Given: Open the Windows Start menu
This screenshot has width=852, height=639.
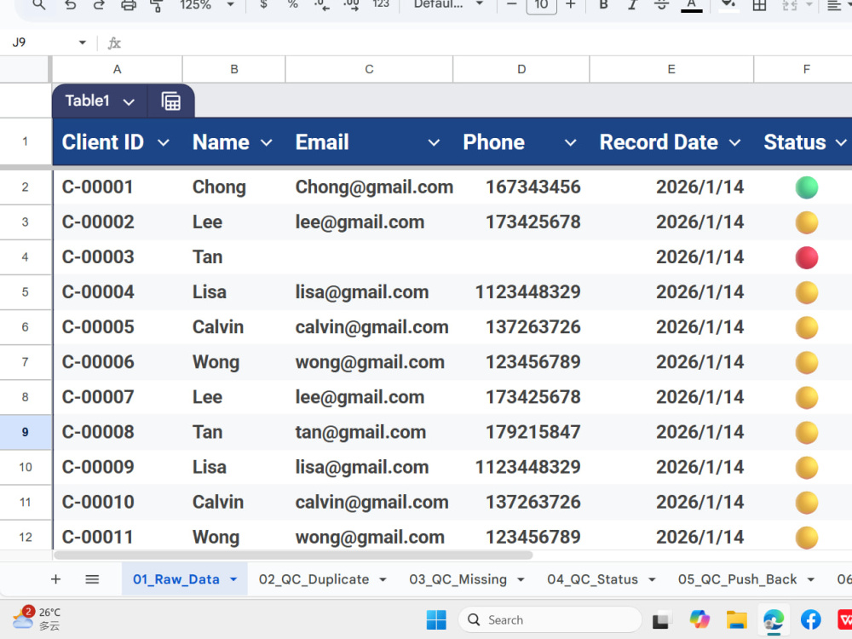Looking at the screenshot, I should tap(436, 619).
